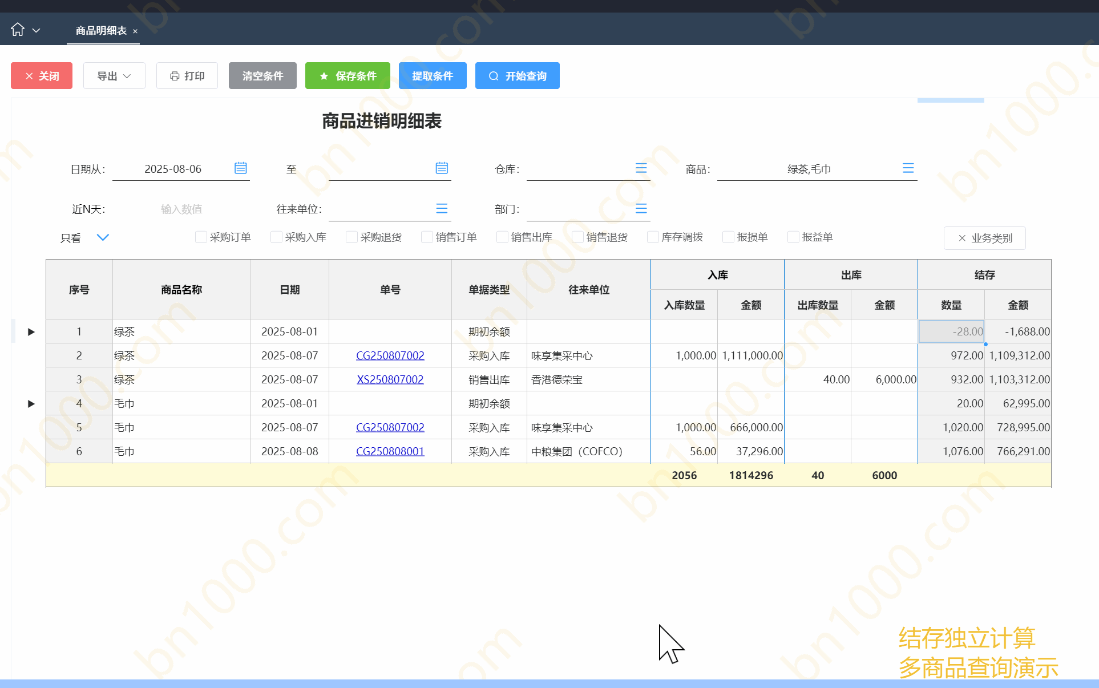Viewport: 1099px width, 688px height.
Task: Click the 提取条件 button
Action: tap(433, 76)
